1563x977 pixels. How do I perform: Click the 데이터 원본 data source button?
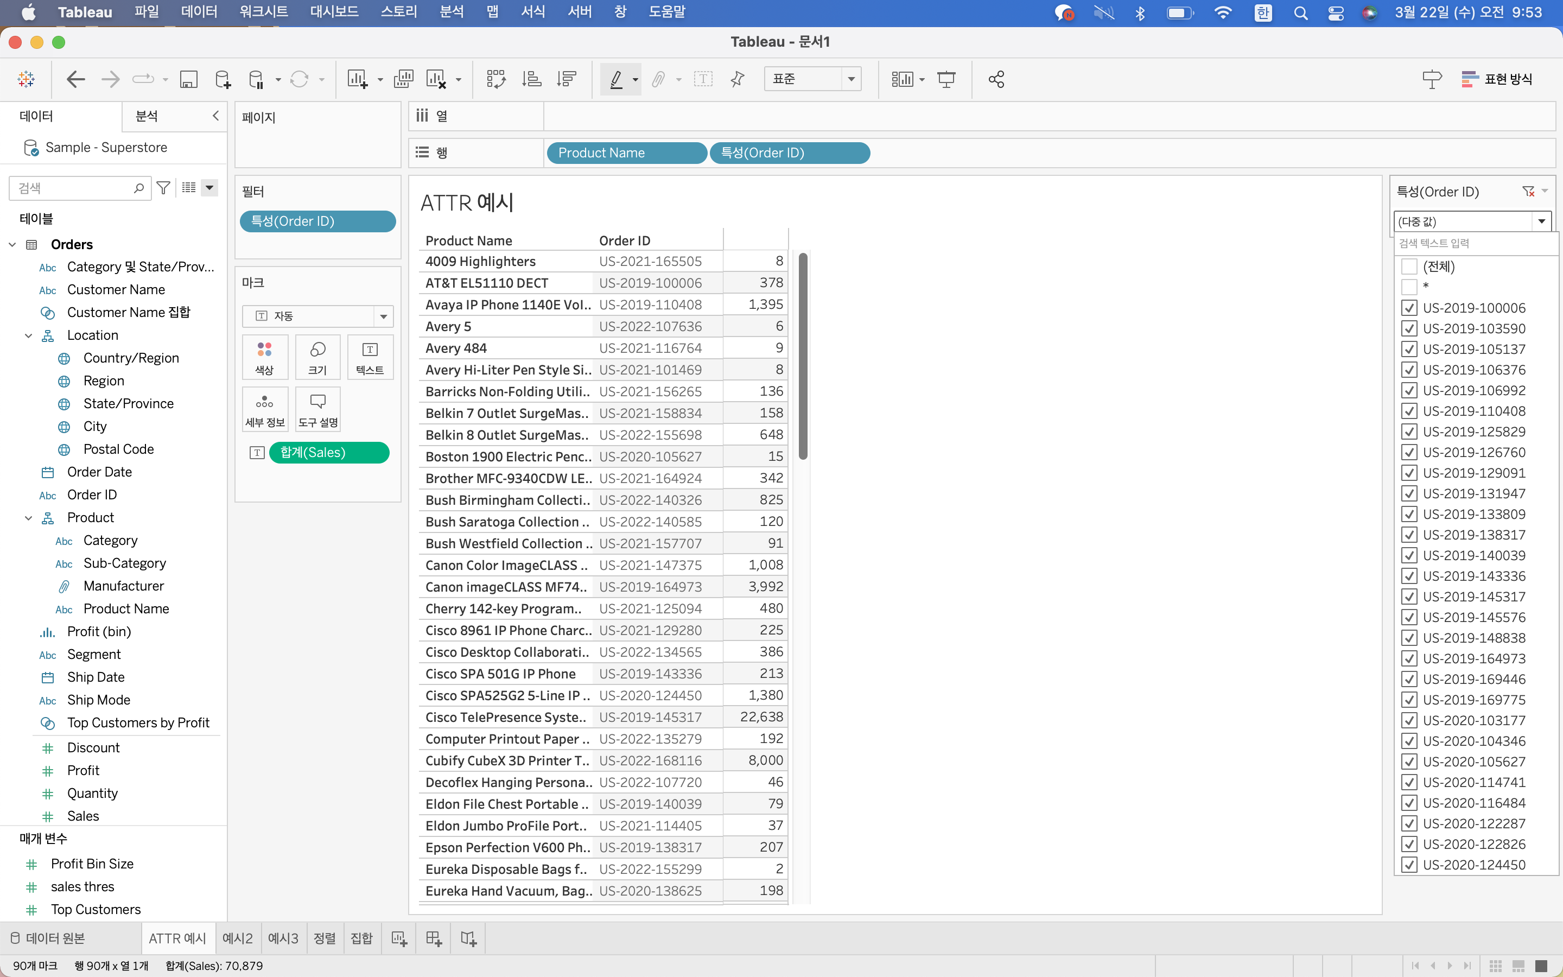tap(48, 938)
